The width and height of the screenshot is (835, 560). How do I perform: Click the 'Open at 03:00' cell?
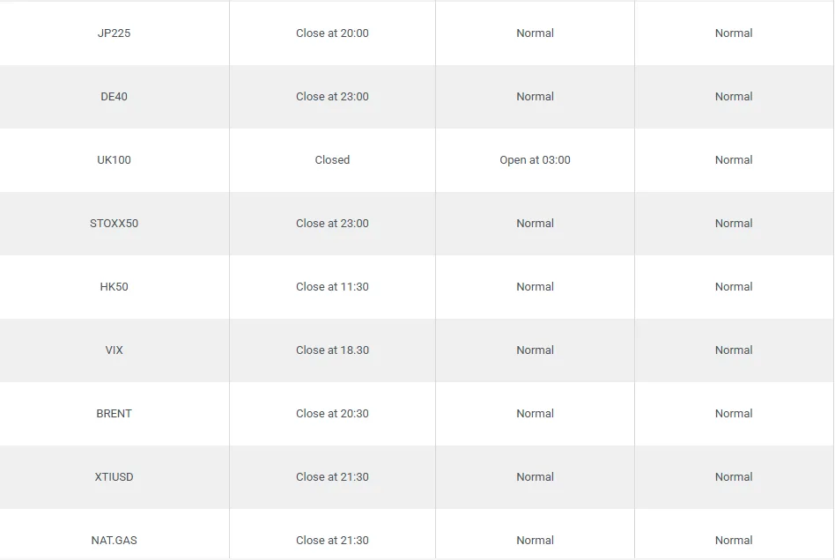click(535, 160)
